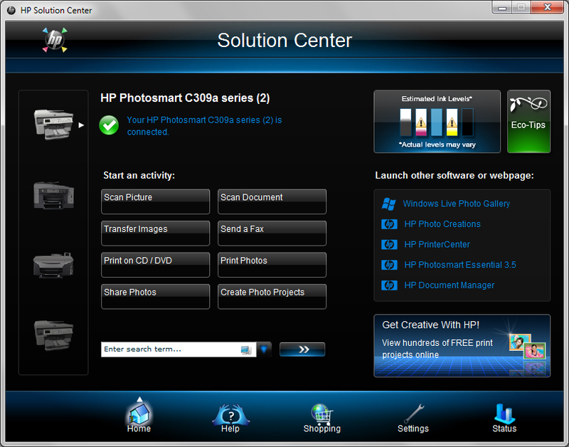Viewport: 569px width, 447px height.
Task: Open HP Photo Creations link
Action: (x=442, y=224)
